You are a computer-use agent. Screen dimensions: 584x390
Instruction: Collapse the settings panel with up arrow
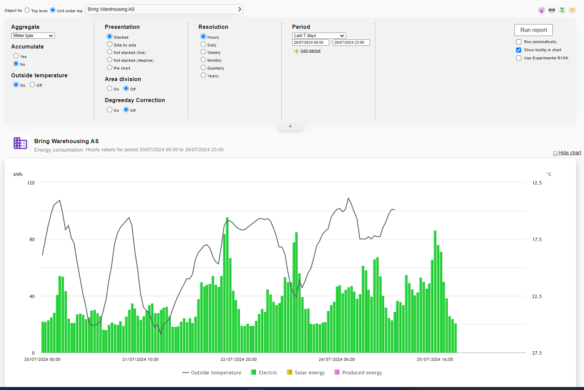click(x=290, y=126)
